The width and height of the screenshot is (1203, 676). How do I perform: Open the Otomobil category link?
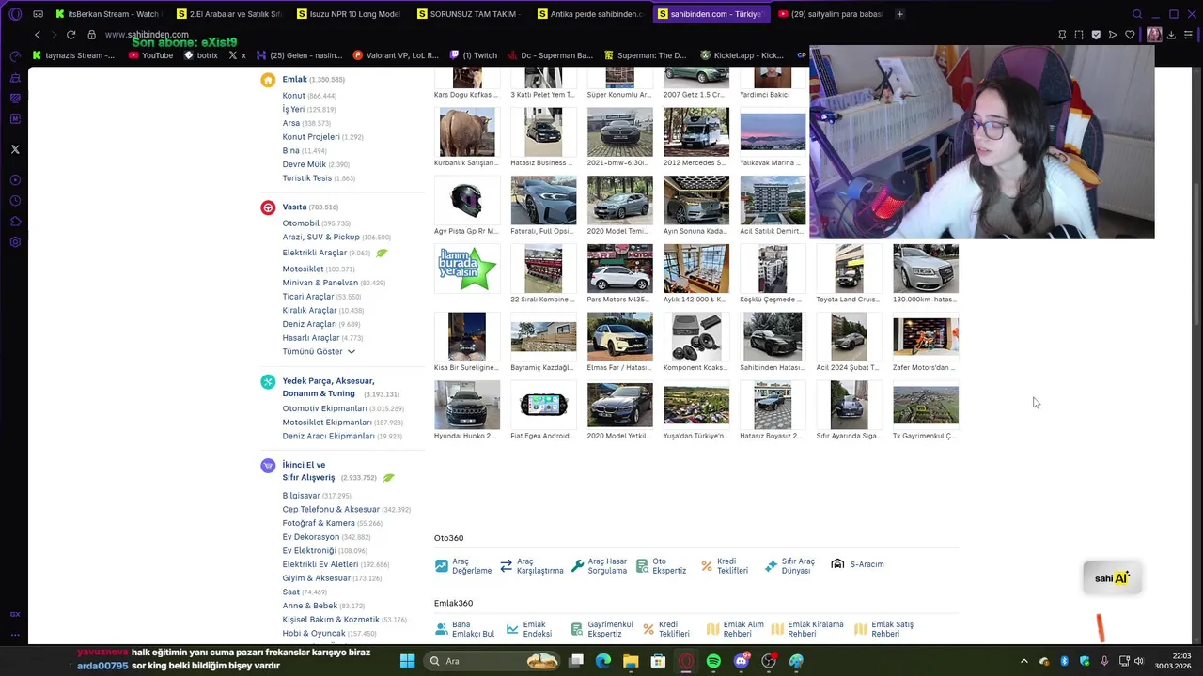pos(301,223)
